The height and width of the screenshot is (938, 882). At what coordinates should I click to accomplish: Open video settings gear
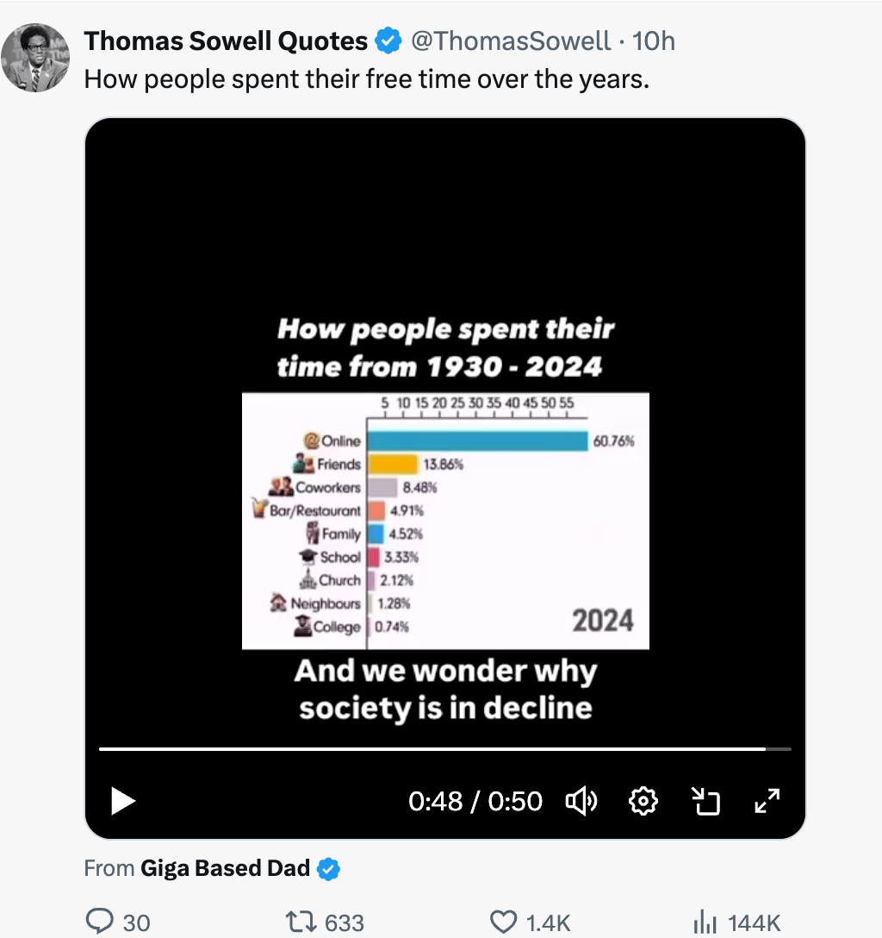tap(643, 802)
